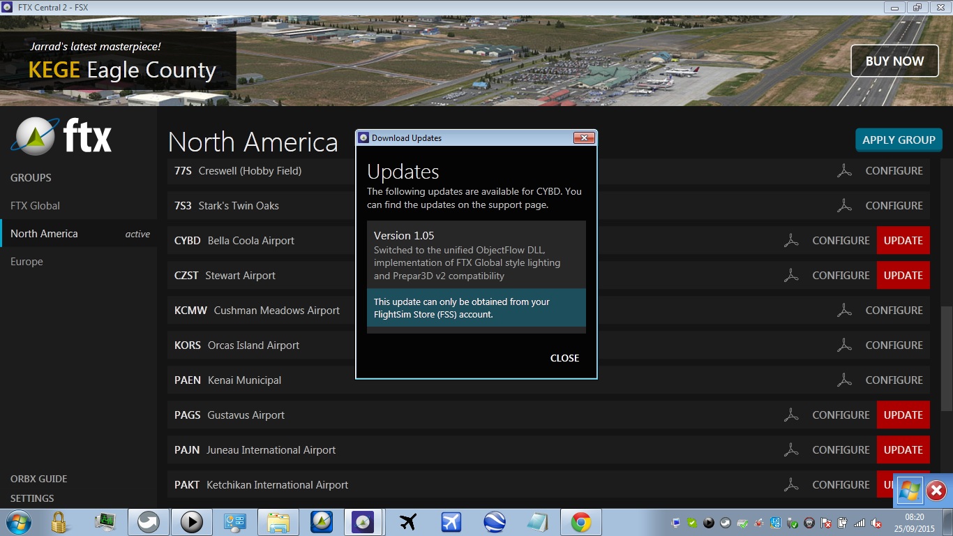The image size is (953, 536).
Task: Close the Download Updates dialog via red X
Action: click(x=584, y=138)
